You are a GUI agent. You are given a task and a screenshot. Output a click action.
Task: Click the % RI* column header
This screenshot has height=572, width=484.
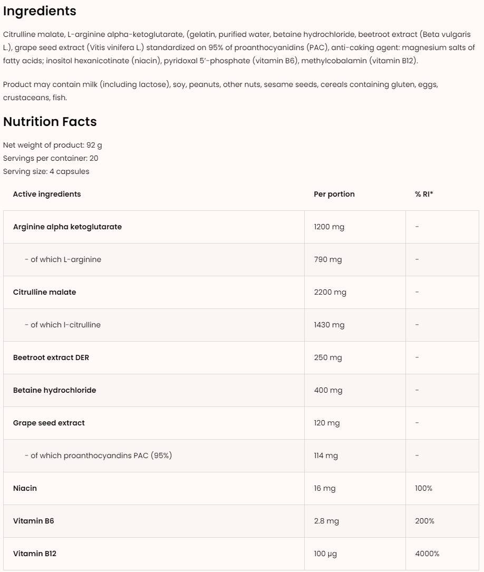pyautogui.click(x=424, y=194)
